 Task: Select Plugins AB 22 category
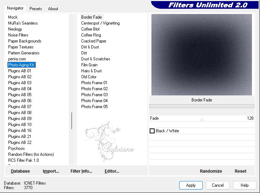[20, 142]
